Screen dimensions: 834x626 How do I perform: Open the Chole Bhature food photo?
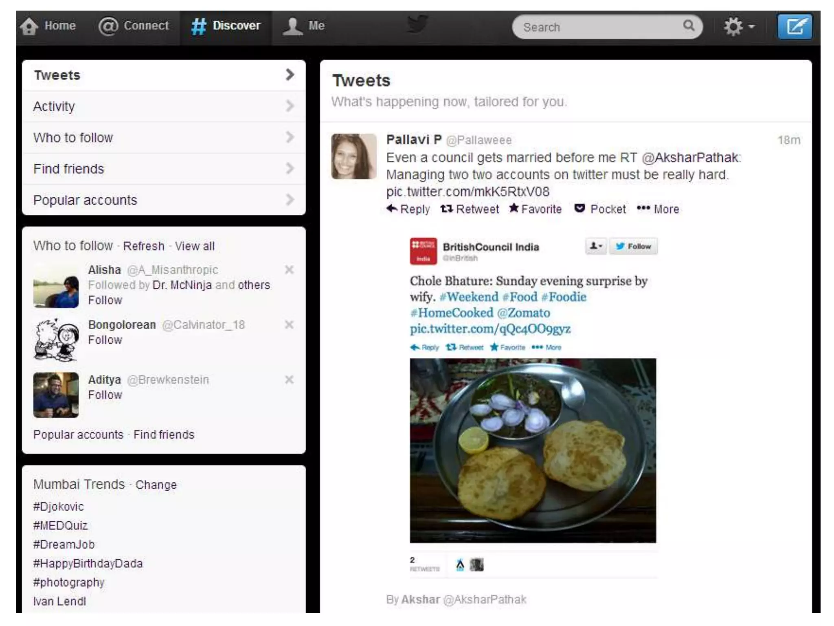pos(533,450)
